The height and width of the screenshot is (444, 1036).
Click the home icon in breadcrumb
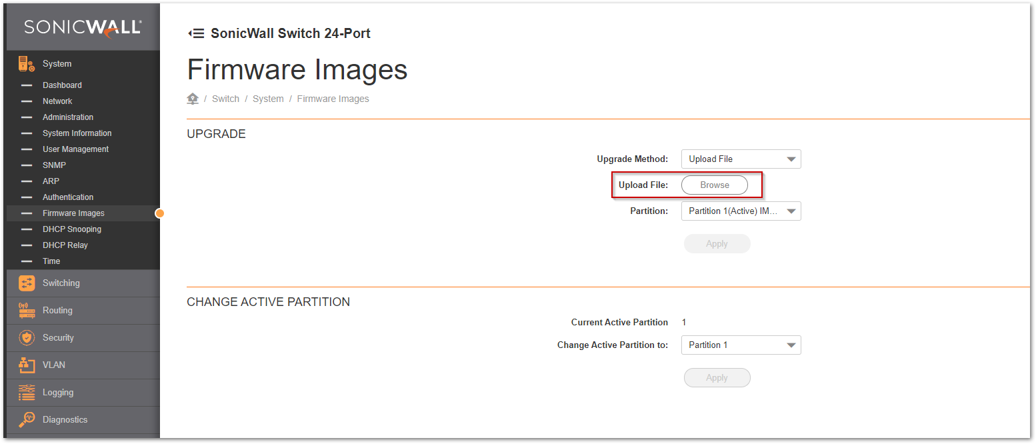(193, 99)
